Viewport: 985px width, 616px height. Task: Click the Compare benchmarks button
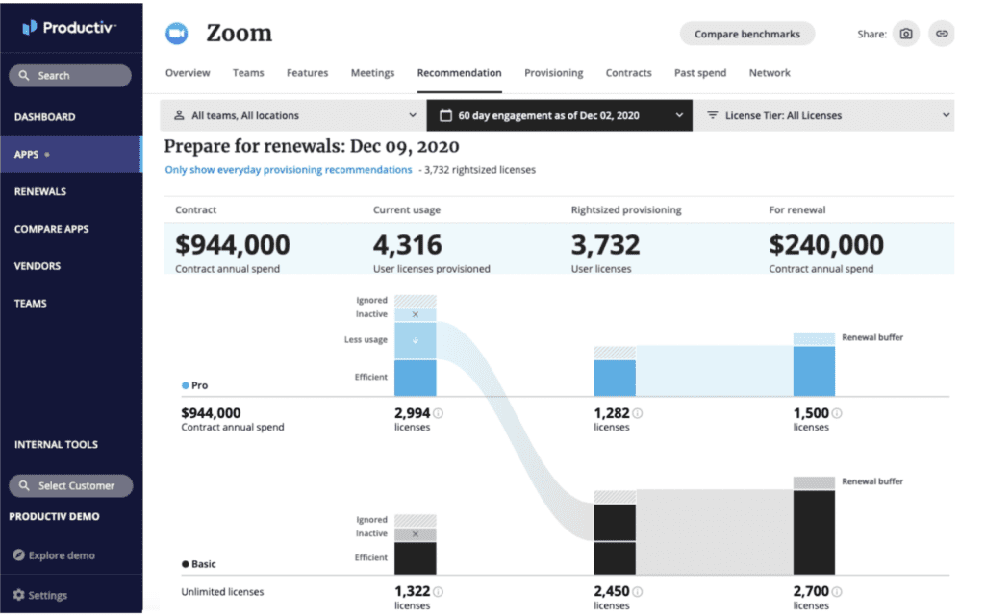(x=747, y=34)
